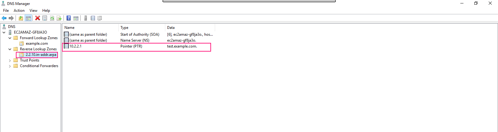Open the blue Help icon
The height and width of the screenshot is (132, 498).
click(68, 18)
